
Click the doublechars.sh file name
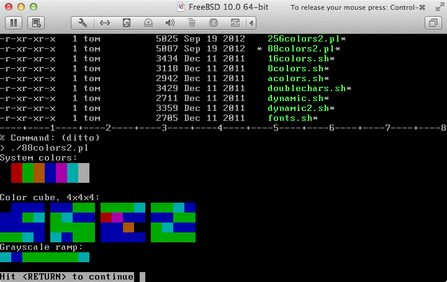tap(307, 89)
